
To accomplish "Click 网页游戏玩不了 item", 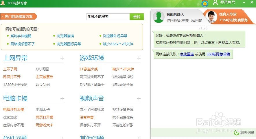I will coord(92,77).
